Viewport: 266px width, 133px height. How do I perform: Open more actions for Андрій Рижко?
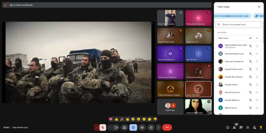(257, 84)
